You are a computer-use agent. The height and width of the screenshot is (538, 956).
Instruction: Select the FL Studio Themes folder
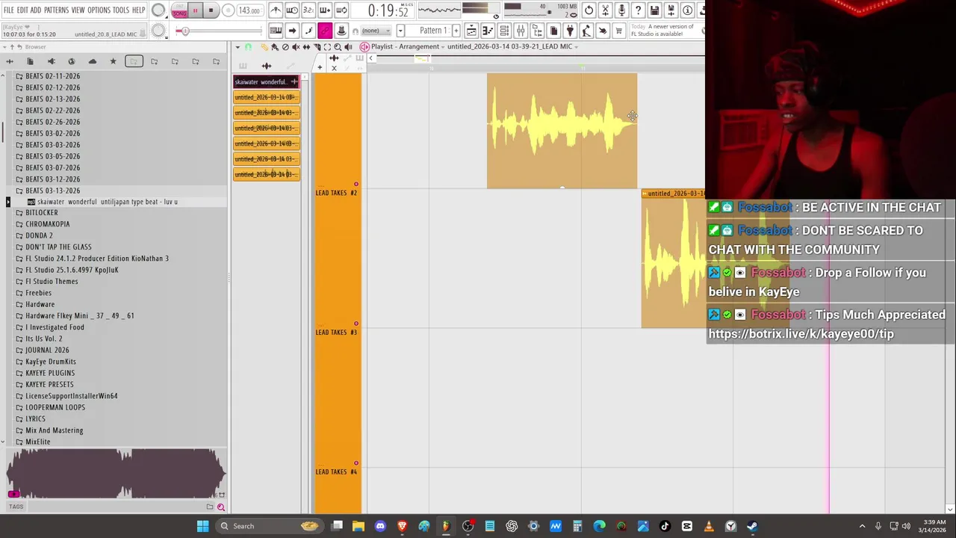pos(52,281)
